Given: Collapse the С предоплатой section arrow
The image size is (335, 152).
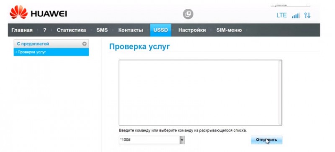Looking at the screenshot, I should [85, 44].
